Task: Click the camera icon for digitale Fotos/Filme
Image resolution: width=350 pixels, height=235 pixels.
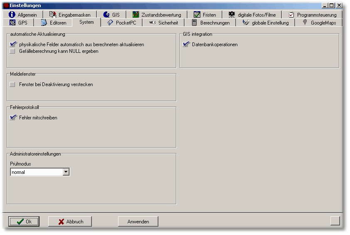Action: (x=232, y=15)
